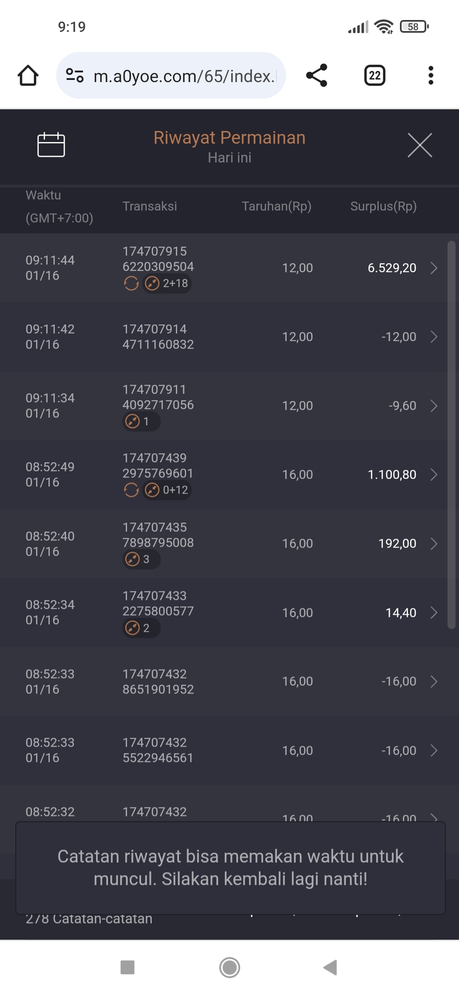
Task: Open transaction 174707914 4711160832 row
Action: click(158, 337)
